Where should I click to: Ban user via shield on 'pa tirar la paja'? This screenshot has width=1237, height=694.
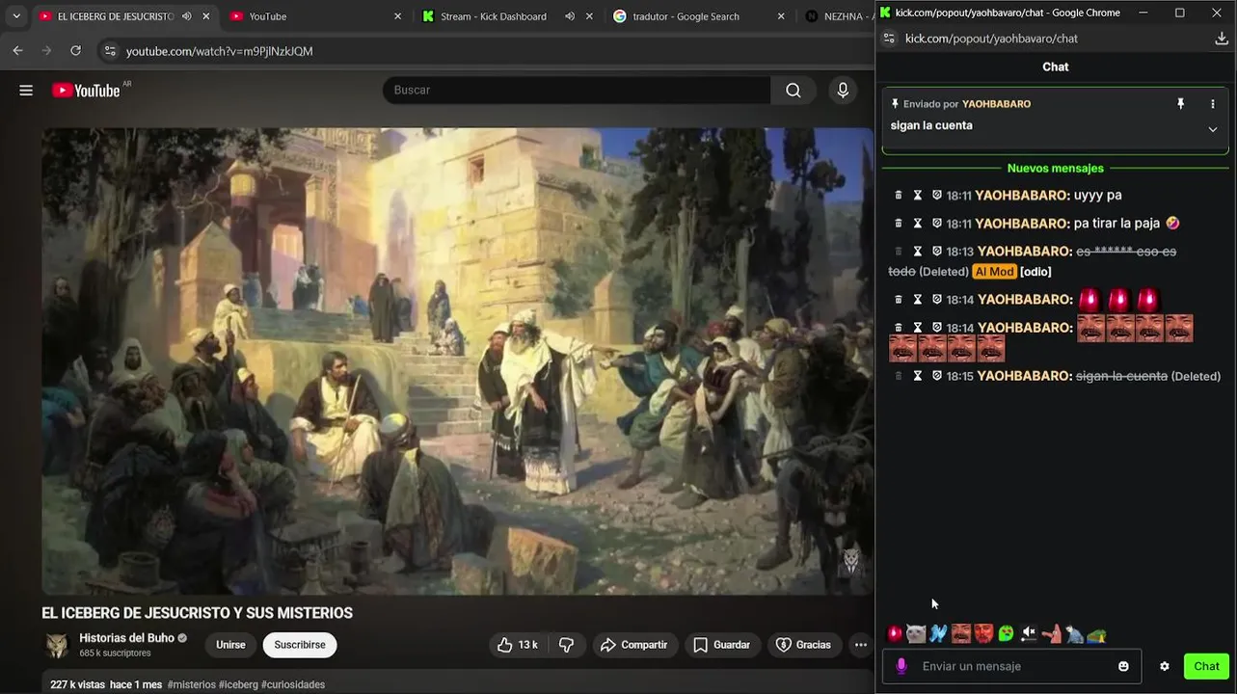(936, 223)
